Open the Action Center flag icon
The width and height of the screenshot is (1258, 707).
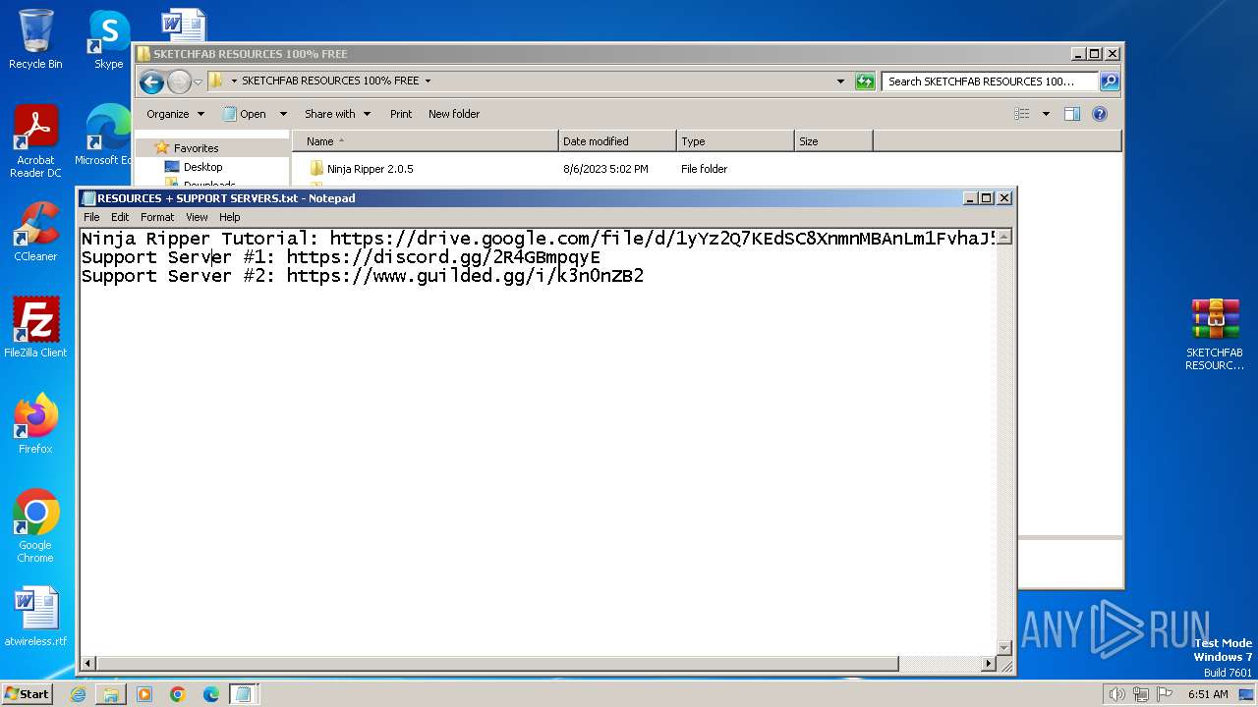click(x=1165, y=694)
